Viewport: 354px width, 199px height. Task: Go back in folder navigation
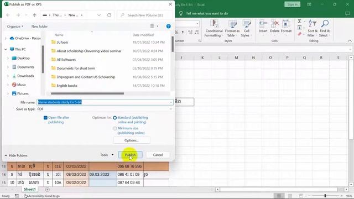click(x=8, y=15)
